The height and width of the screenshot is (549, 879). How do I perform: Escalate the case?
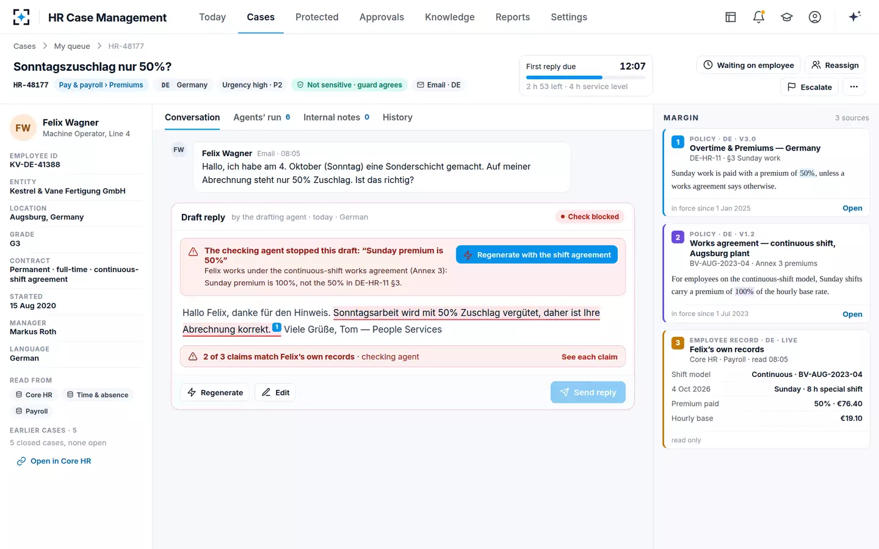tap(809, 87)
